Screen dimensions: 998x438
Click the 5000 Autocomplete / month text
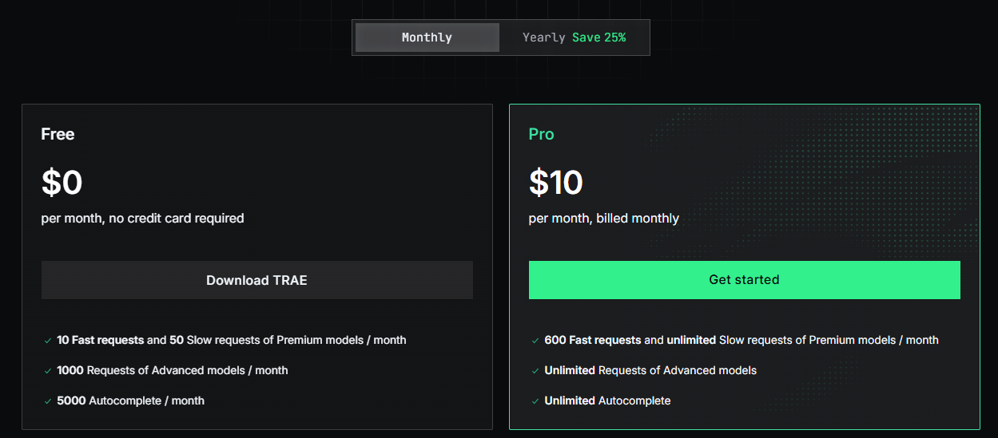coord(130,401)
